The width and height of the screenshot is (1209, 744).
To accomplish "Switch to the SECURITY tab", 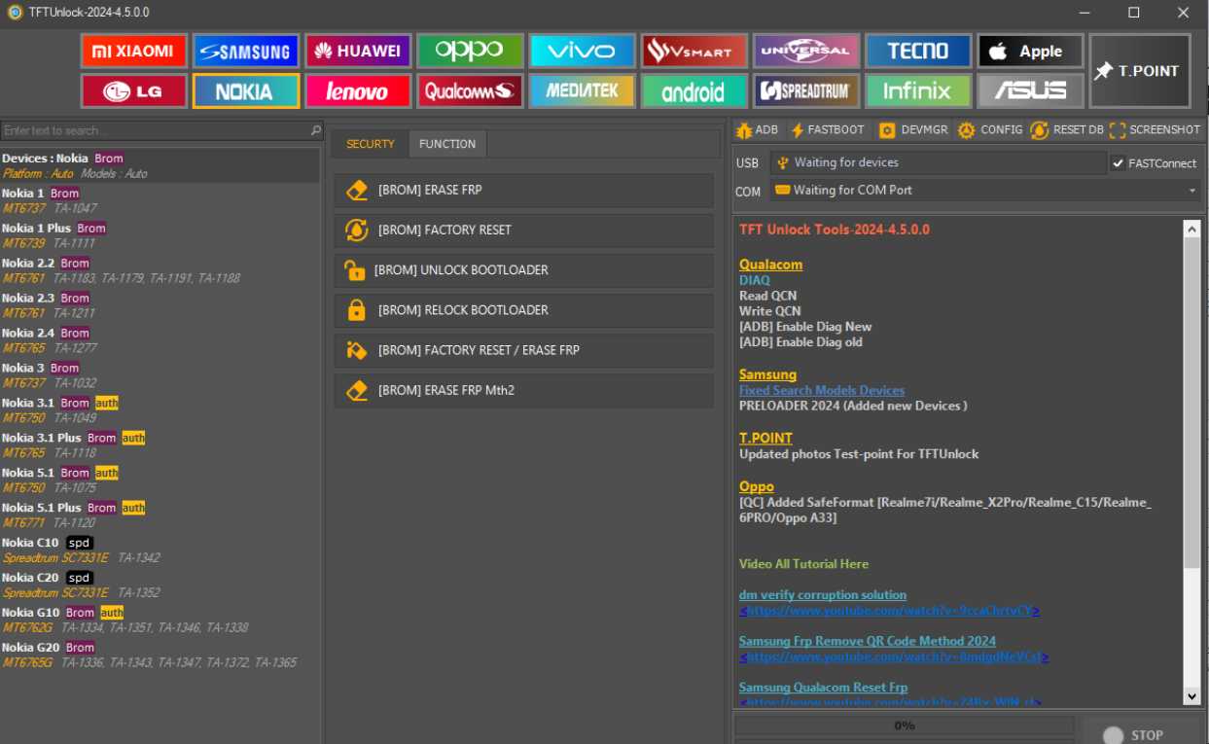I will (370, 143).
